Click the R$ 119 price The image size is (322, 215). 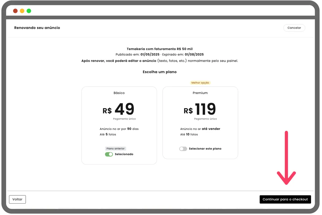[x=200, y=109]
